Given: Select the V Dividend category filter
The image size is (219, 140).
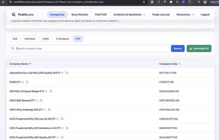Looking at the screenshot, I should [62, 39].
